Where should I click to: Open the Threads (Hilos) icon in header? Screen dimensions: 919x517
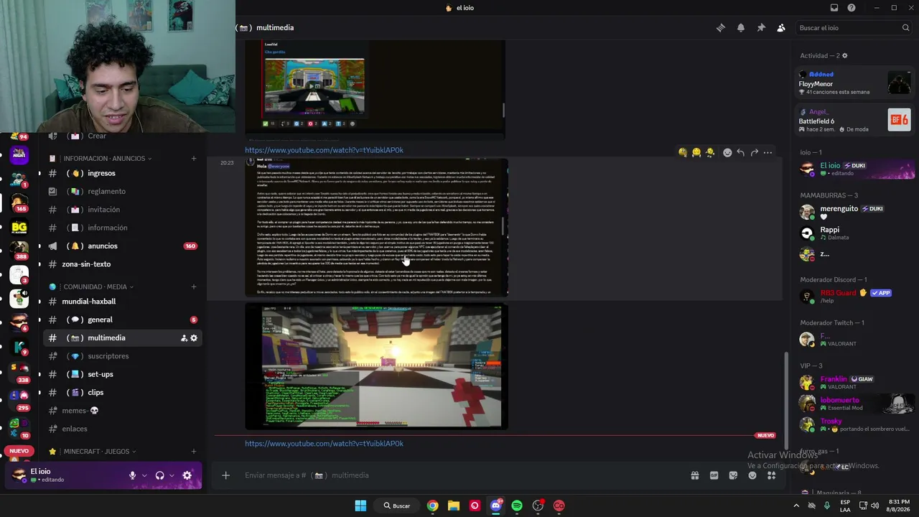pyautogui.click(x=720, y=28)
